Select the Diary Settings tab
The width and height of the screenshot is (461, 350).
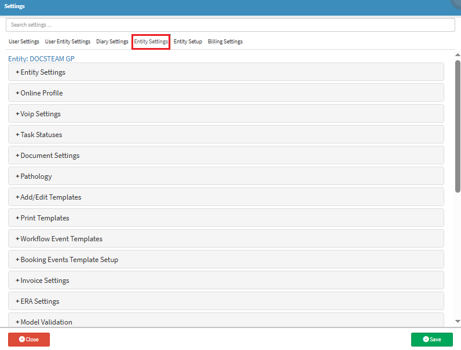pos(112,42)
